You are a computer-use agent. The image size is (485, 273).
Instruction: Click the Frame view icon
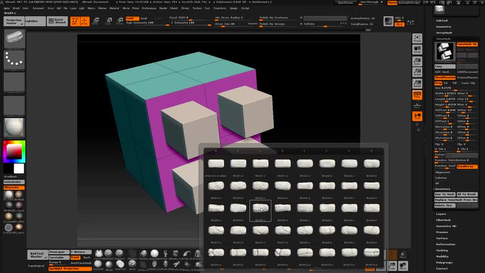pos(417,39)
